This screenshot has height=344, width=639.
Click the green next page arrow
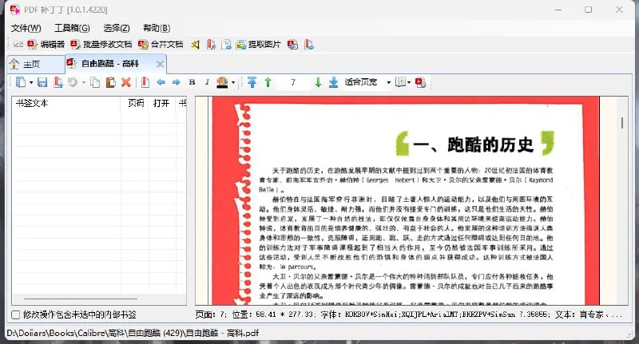coord(318,82)
